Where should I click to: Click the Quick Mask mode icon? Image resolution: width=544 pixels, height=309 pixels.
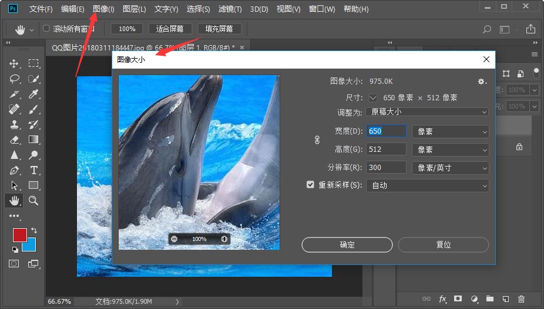[x=14, y=264]
